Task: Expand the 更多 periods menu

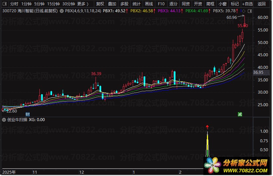Action: [83, 4]
